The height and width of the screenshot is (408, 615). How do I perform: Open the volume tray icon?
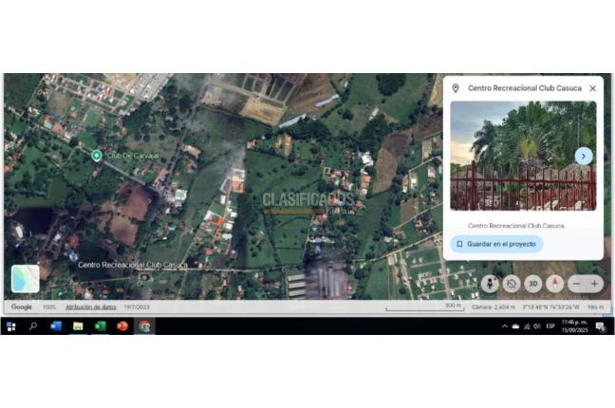click(x=537, y=326)
